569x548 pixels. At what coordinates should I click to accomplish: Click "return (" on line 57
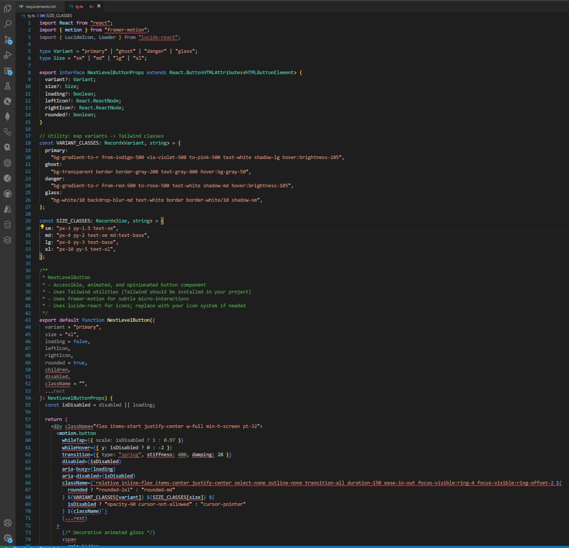click(x=56, y=419)
